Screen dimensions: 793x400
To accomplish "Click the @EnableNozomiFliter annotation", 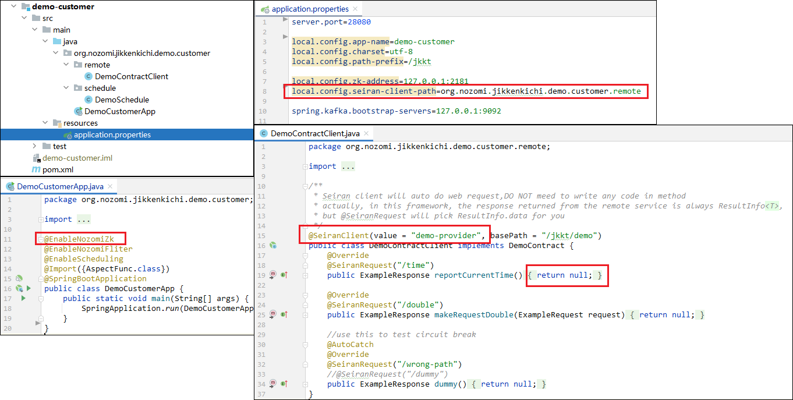I will [88, 249].
